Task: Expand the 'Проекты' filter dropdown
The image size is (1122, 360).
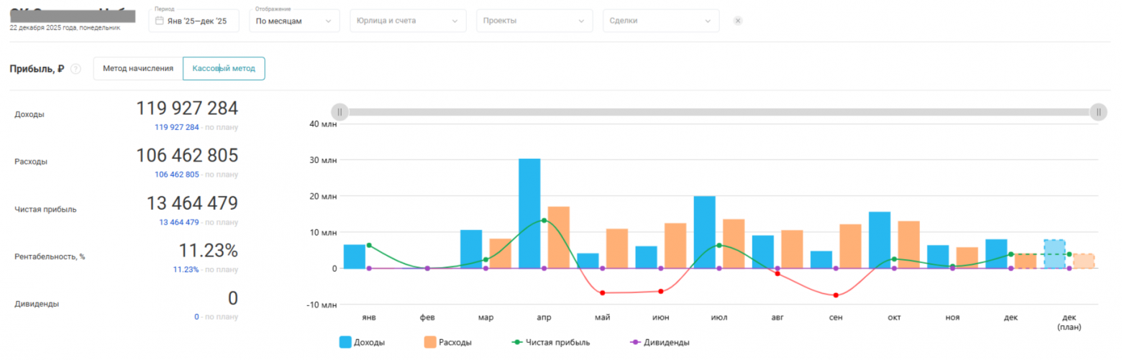Action: pyautogui.click(x=534, y=21)
